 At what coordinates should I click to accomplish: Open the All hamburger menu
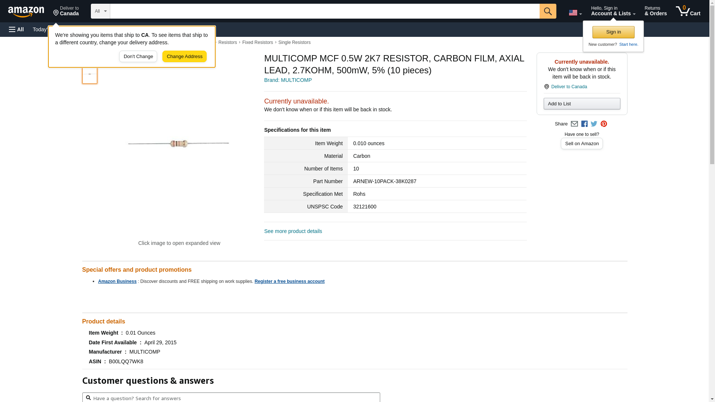[x=16, y=29]
